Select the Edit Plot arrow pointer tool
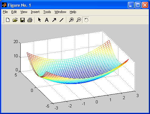Viewport: 150px width, 114px height. click(x=39, y=20)
